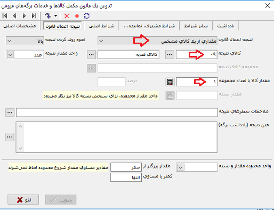Go to the first record
Viewport: 274px width, 210px height.
(5, 16)
